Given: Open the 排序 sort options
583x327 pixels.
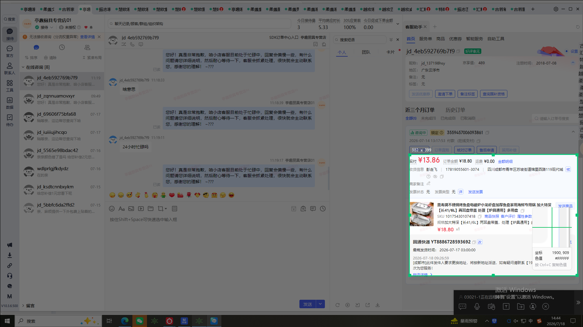Looking at the screenshot, I should coord(31,58).
